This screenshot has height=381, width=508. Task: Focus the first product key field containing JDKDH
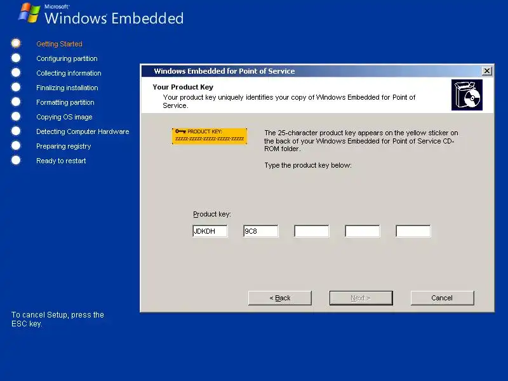[210, 231]
